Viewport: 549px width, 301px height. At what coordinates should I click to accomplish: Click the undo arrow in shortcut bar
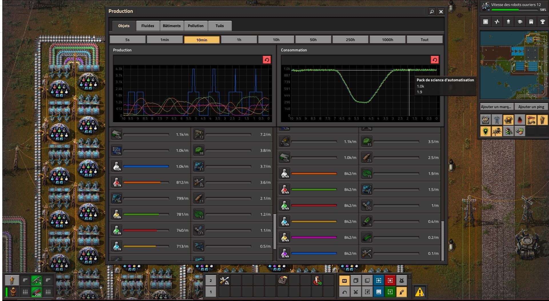344,292
